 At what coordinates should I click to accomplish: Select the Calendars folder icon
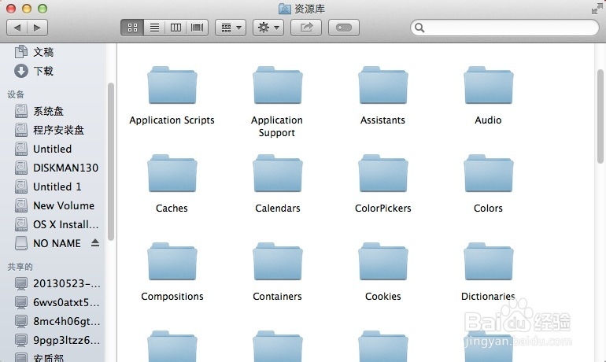278,173
